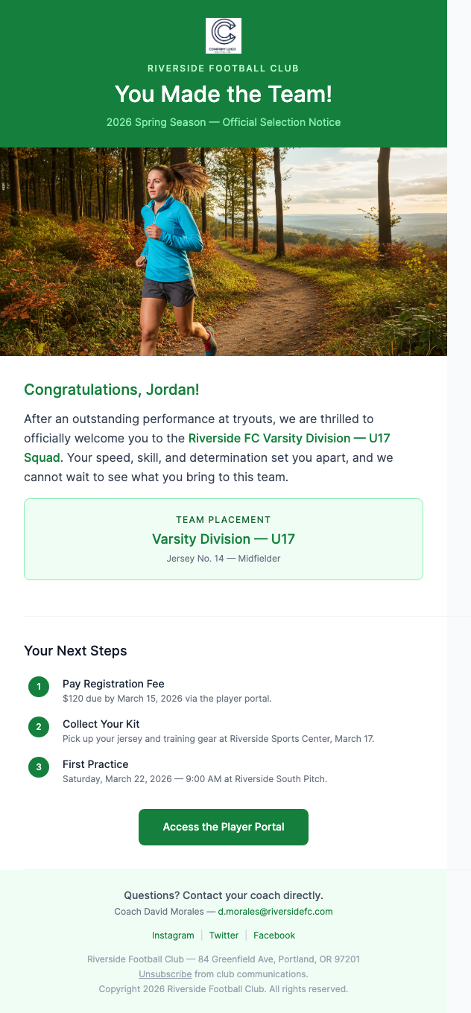Image resolution: width=471 pixels, height=1013 pixels.
Task: Click the Access the Player Portal button
Action: 223,827
